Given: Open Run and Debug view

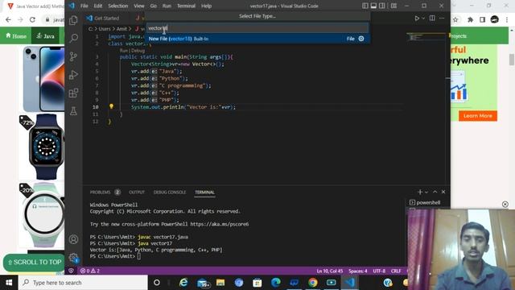Looking at the screenshot, I should (73, 75).
